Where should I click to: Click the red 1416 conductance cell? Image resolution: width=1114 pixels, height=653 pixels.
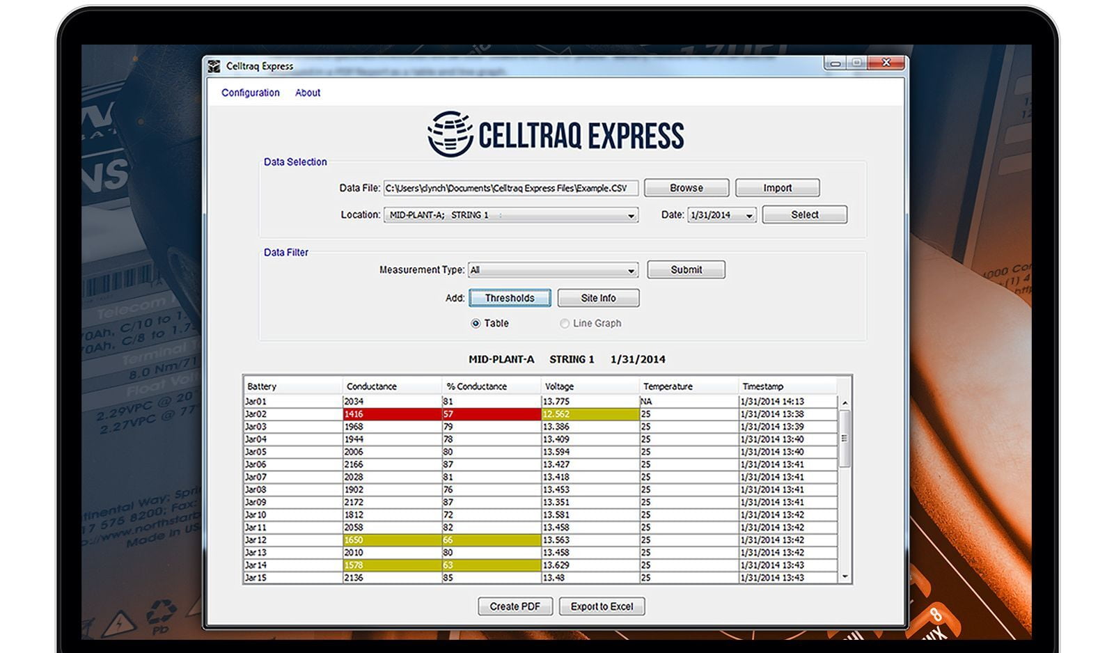392,414
